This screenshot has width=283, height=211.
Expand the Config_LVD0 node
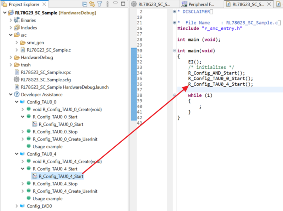pyautogui.click(x=17, y=206)
